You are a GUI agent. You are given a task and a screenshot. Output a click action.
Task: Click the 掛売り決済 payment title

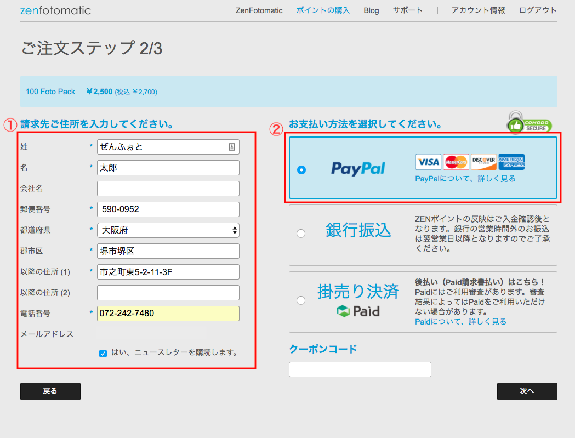click(358, 292)
